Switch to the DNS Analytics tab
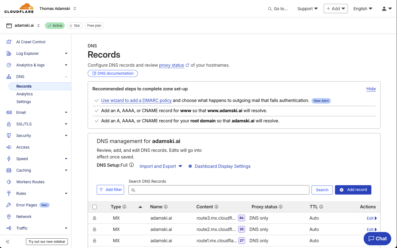This screenshot has height=248, width=397. click(24, 94)
